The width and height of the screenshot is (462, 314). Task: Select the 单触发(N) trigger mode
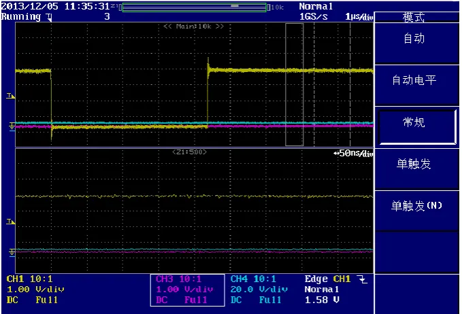tap(416, 211)
